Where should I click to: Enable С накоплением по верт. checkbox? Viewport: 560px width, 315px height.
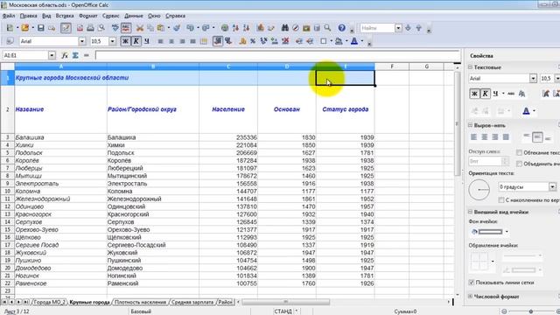[x=501, y=200]
